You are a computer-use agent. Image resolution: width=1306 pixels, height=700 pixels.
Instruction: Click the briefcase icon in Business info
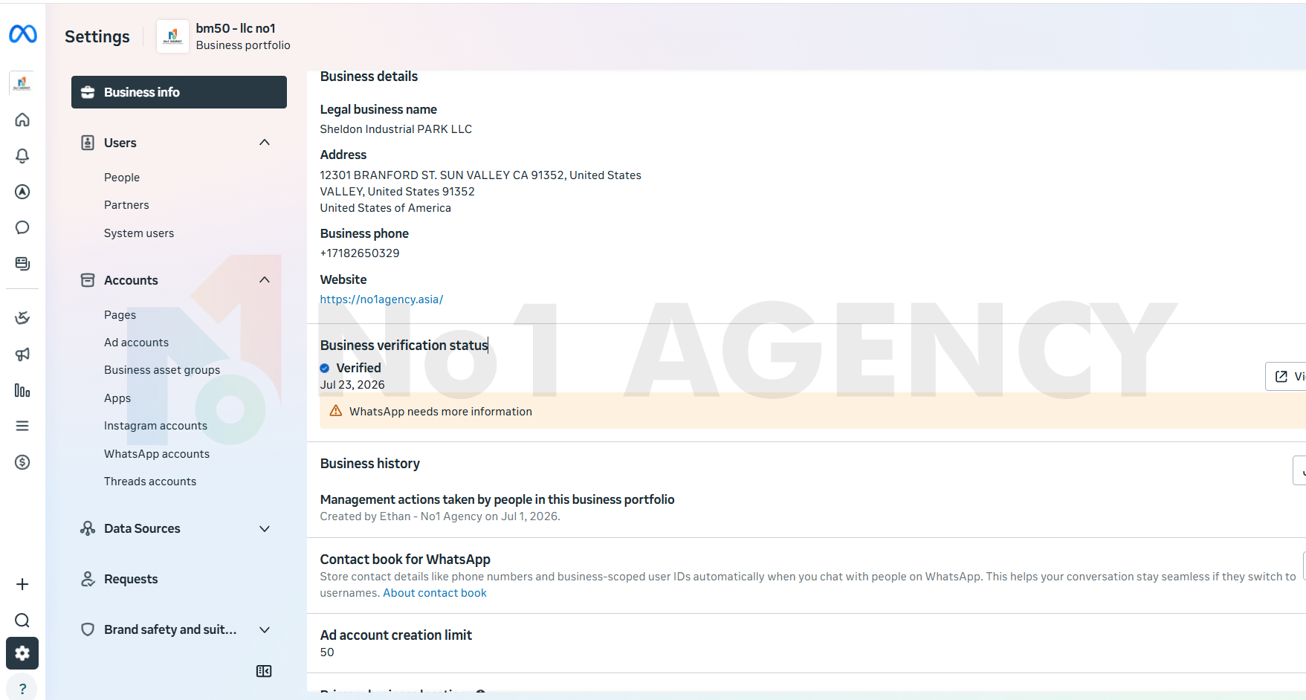(x=88, y=92)
